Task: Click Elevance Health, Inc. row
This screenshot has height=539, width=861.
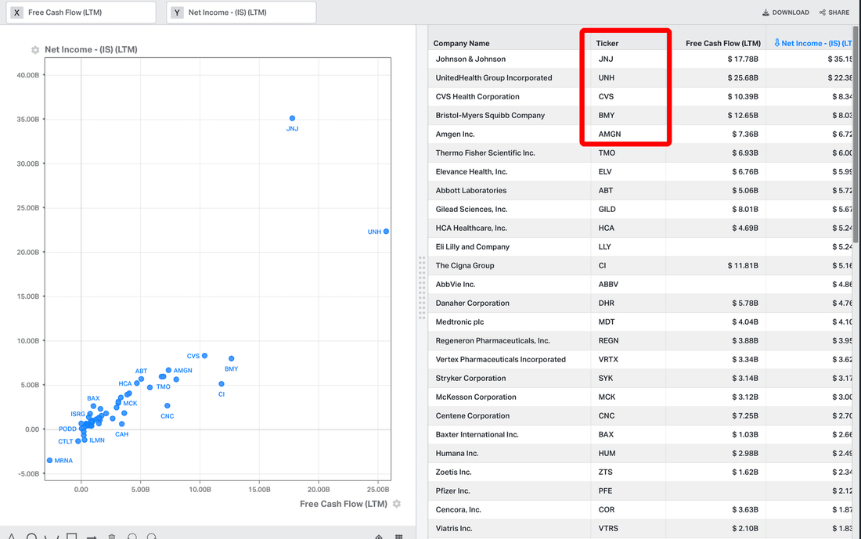Action: coord(640,172)
